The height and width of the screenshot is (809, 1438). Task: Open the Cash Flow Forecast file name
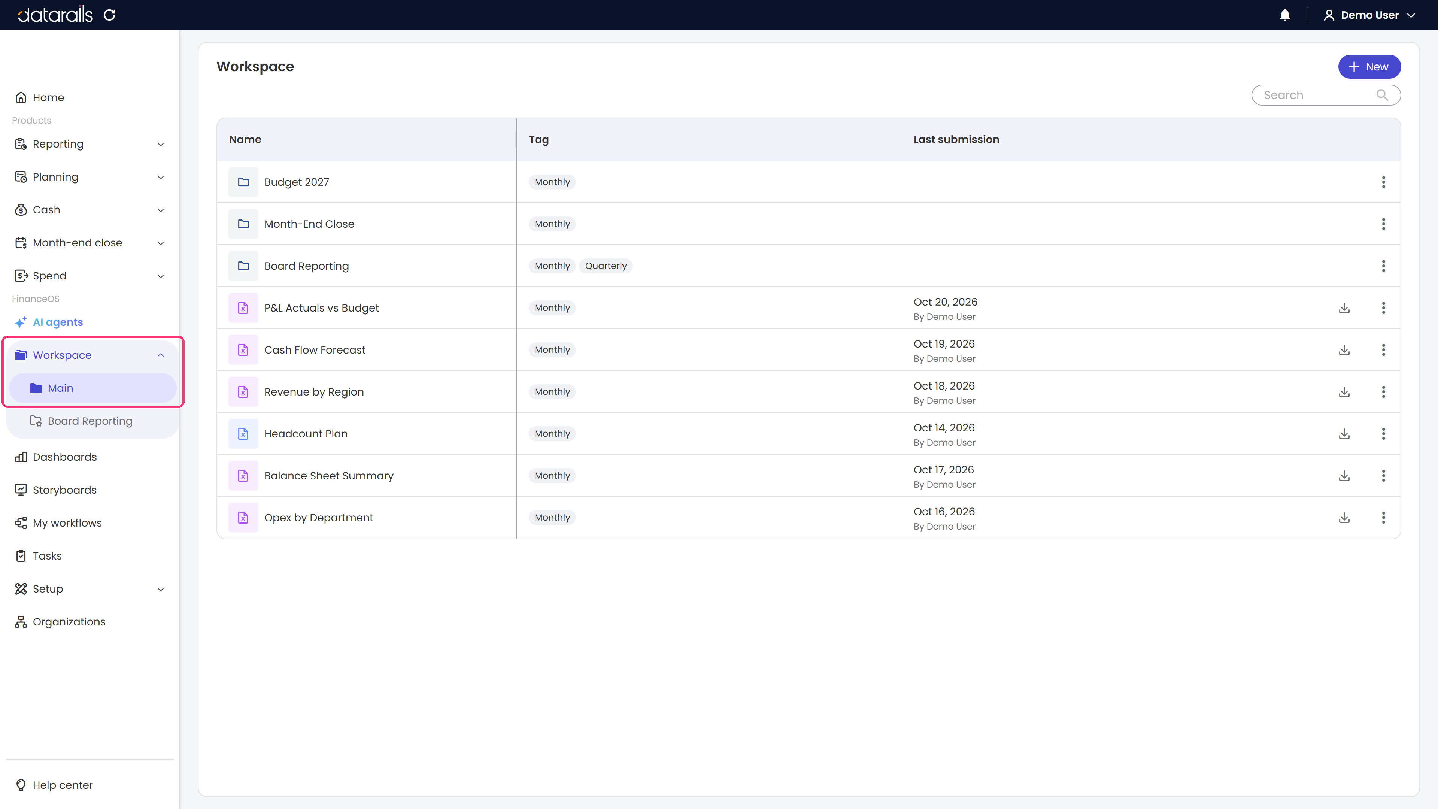point(315,349)
